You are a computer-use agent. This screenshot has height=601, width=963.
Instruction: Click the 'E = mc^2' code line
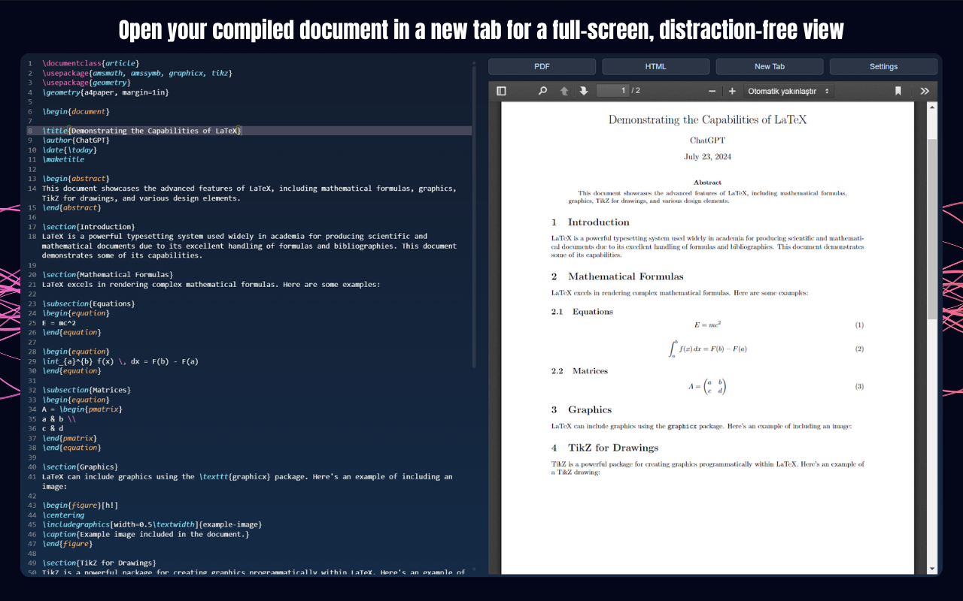[59, 323]
